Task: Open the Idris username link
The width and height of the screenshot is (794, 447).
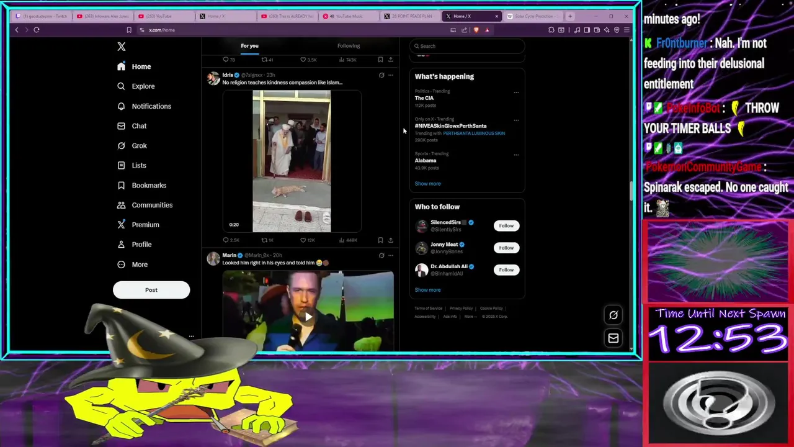Action: pos(228,75)
